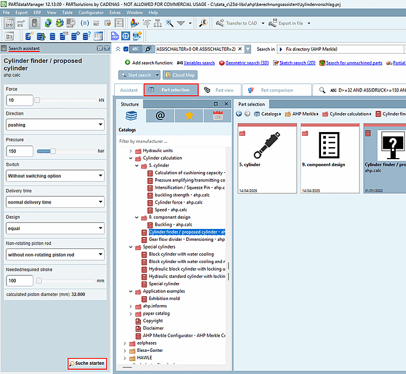
Task: Click the back arrow in Part selection breadcrumb
Action: click(239, 114)
